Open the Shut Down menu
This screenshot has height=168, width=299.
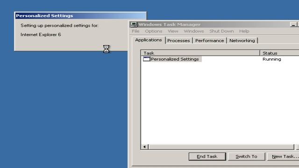click(x=221, y=31)
